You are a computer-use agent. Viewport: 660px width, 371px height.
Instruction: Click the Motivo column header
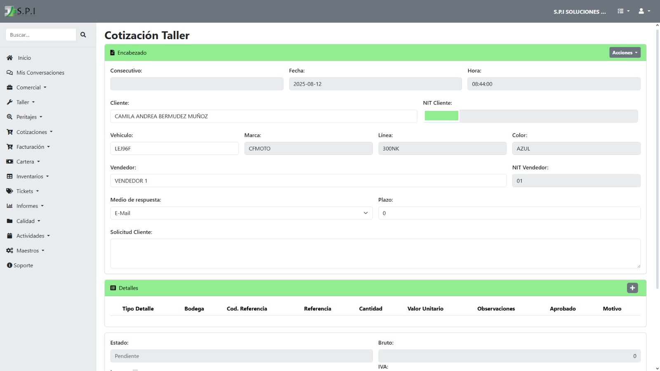coord(612,309)
